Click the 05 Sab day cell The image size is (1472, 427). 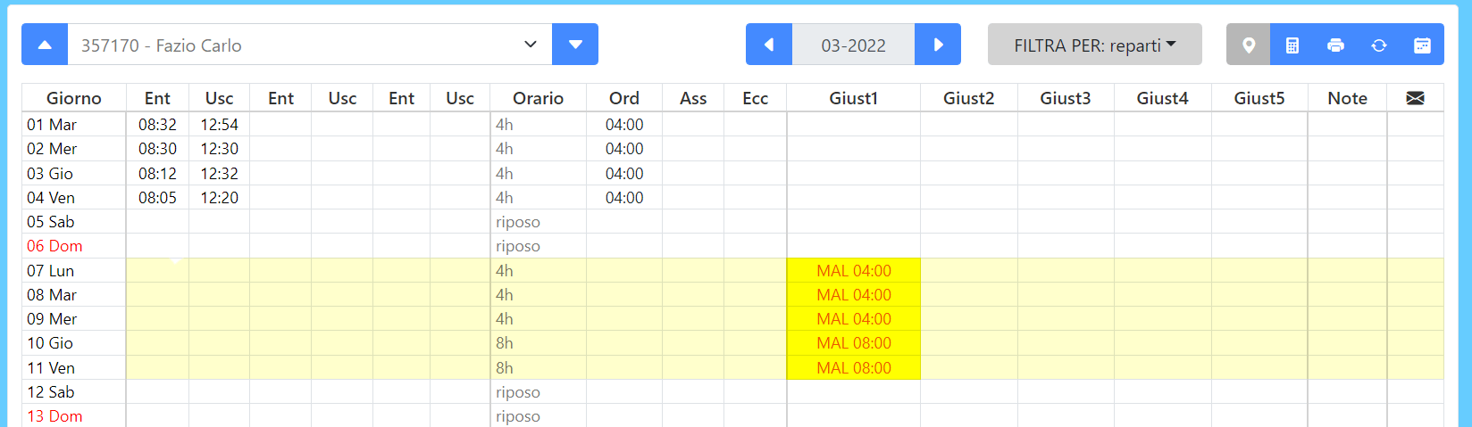74,222
